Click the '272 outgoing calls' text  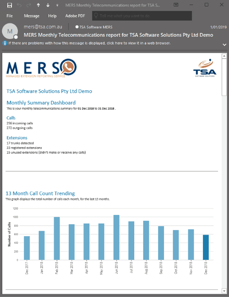click(20, 128)
